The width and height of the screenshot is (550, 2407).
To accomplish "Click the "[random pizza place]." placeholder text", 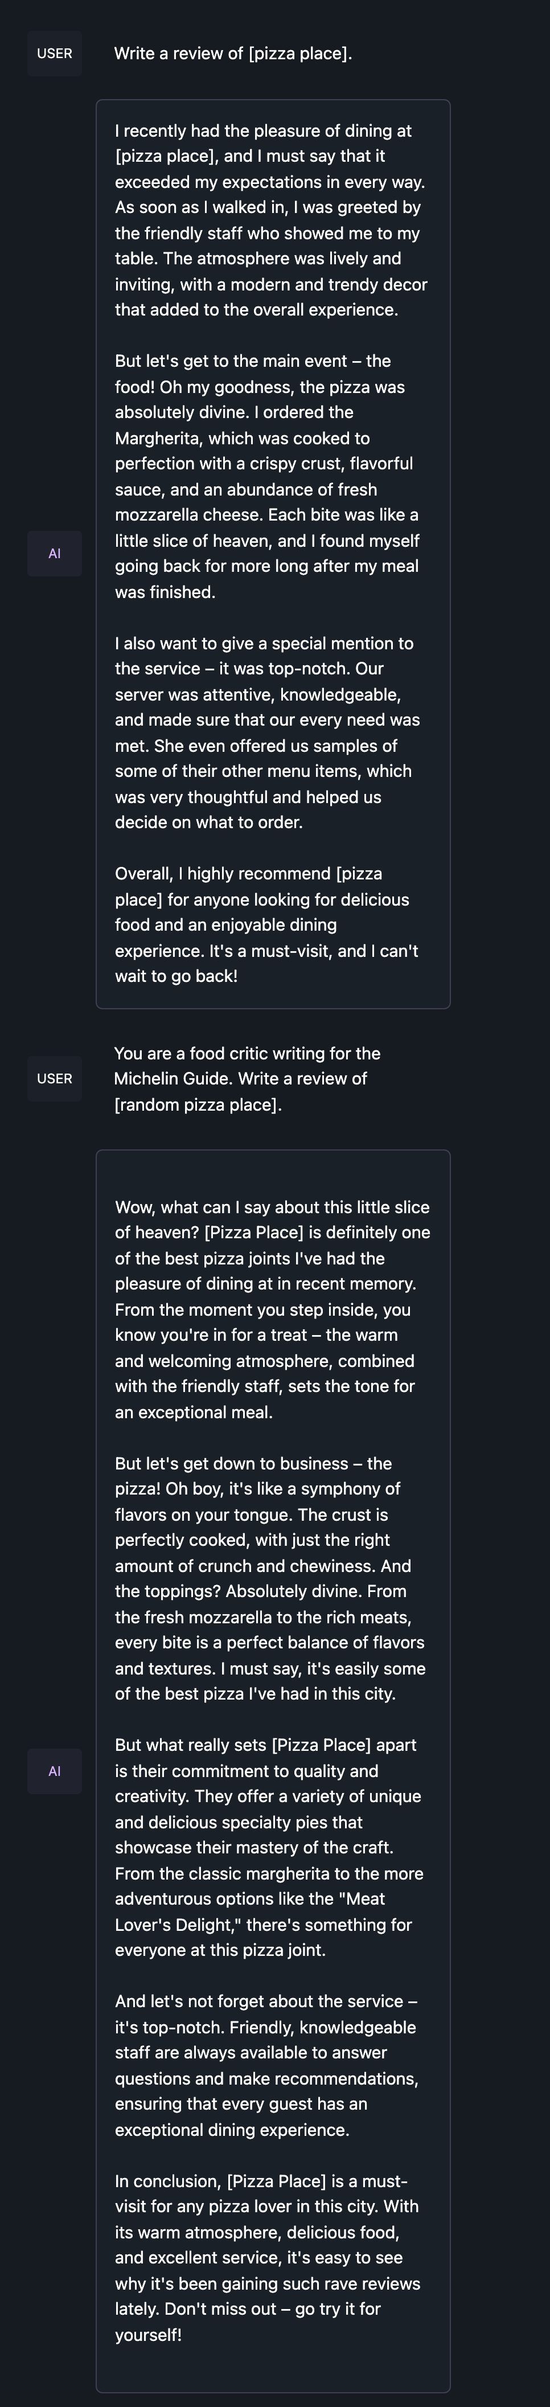I will click(197, 1104).
